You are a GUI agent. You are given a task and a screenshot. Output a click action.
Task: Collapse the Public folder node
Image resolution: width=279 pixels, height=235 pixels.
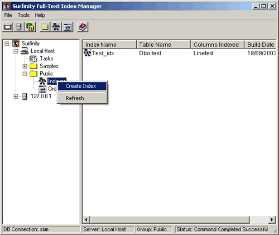(25, 74)
